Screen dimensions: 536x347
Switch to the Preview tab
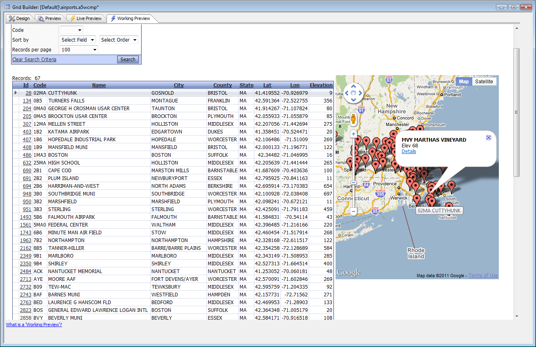click(x=50, y=18)
